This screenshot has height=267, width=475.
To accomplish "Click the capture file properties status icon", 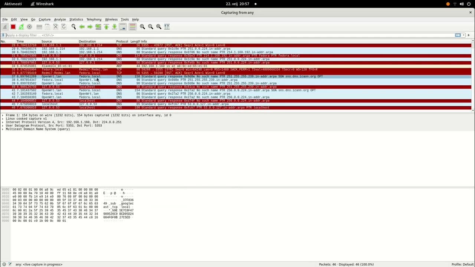I will [x=10, y=264].
